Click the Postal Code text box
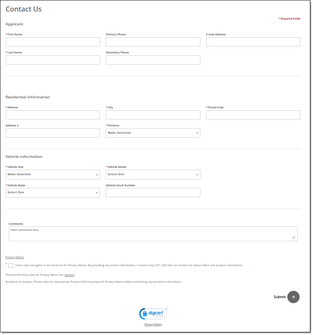The width and height of the screenshot is (313, 335). 253,115
